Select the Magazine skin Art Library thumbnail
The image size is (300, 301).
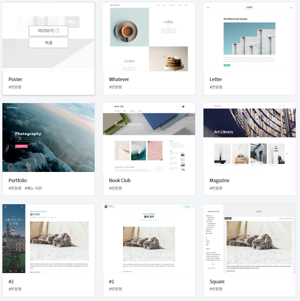tap(250, 137)
